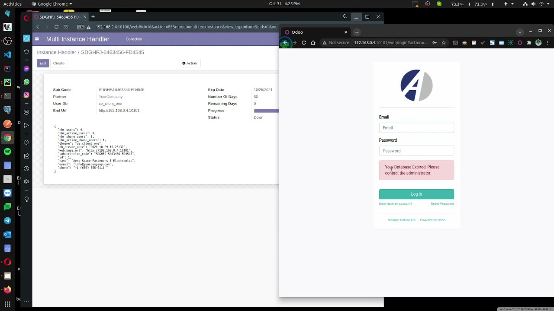Go to Instance Handler breadcrumb
This screenshot has width=554, height=311.
[56, 52]
